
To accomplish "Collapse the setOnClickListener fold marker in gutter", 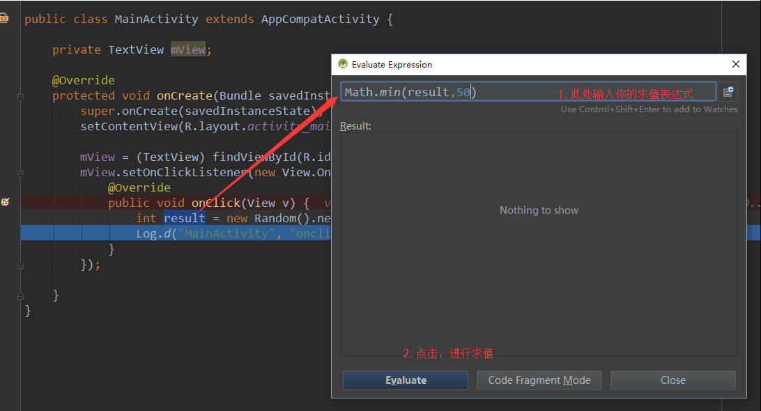I will click(x=21, y=173).
